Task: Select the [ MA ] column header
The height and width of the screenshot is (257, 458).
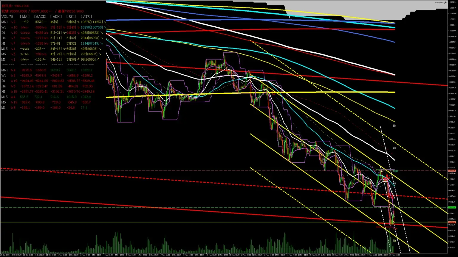Action: (24, 17)
